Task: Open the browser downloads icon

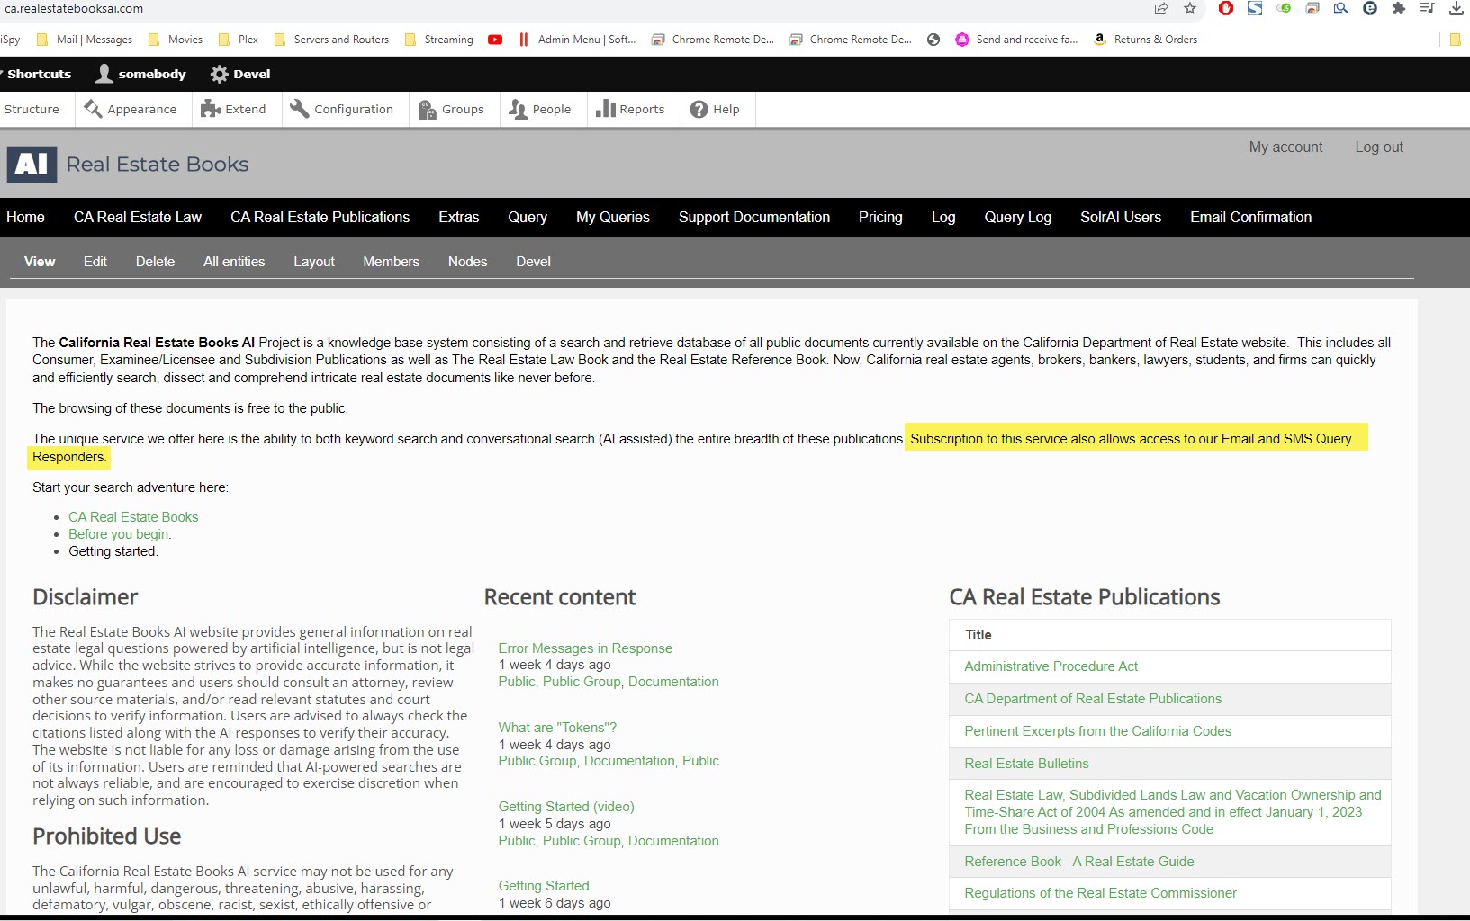Action: [1456, 8]
